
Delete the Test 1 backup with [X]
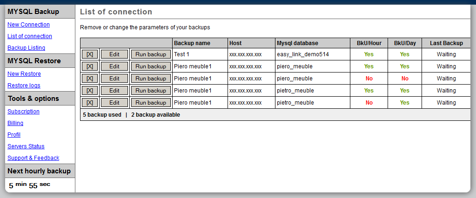coord(90,54)
